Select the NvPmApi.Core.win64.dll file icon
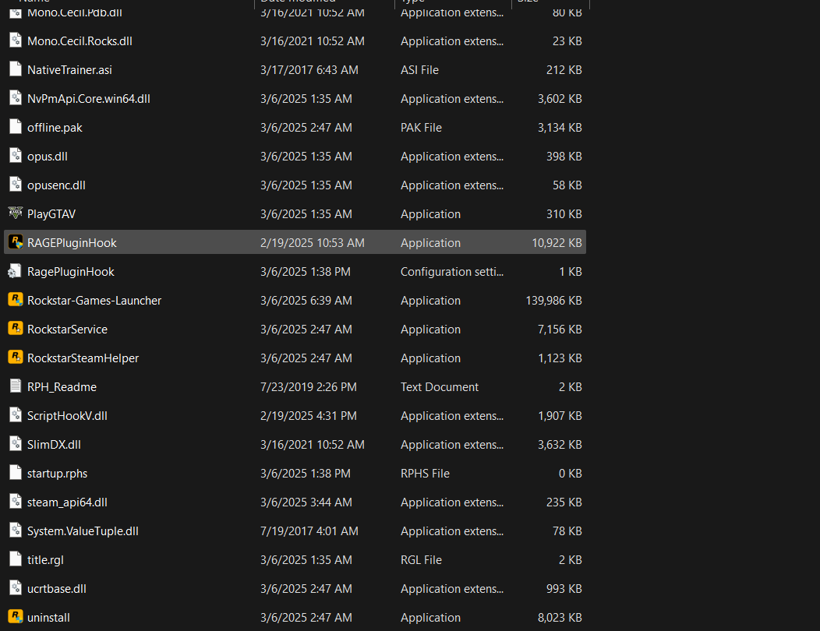This screenshot has width=820, height=631. tap(16, 98)
